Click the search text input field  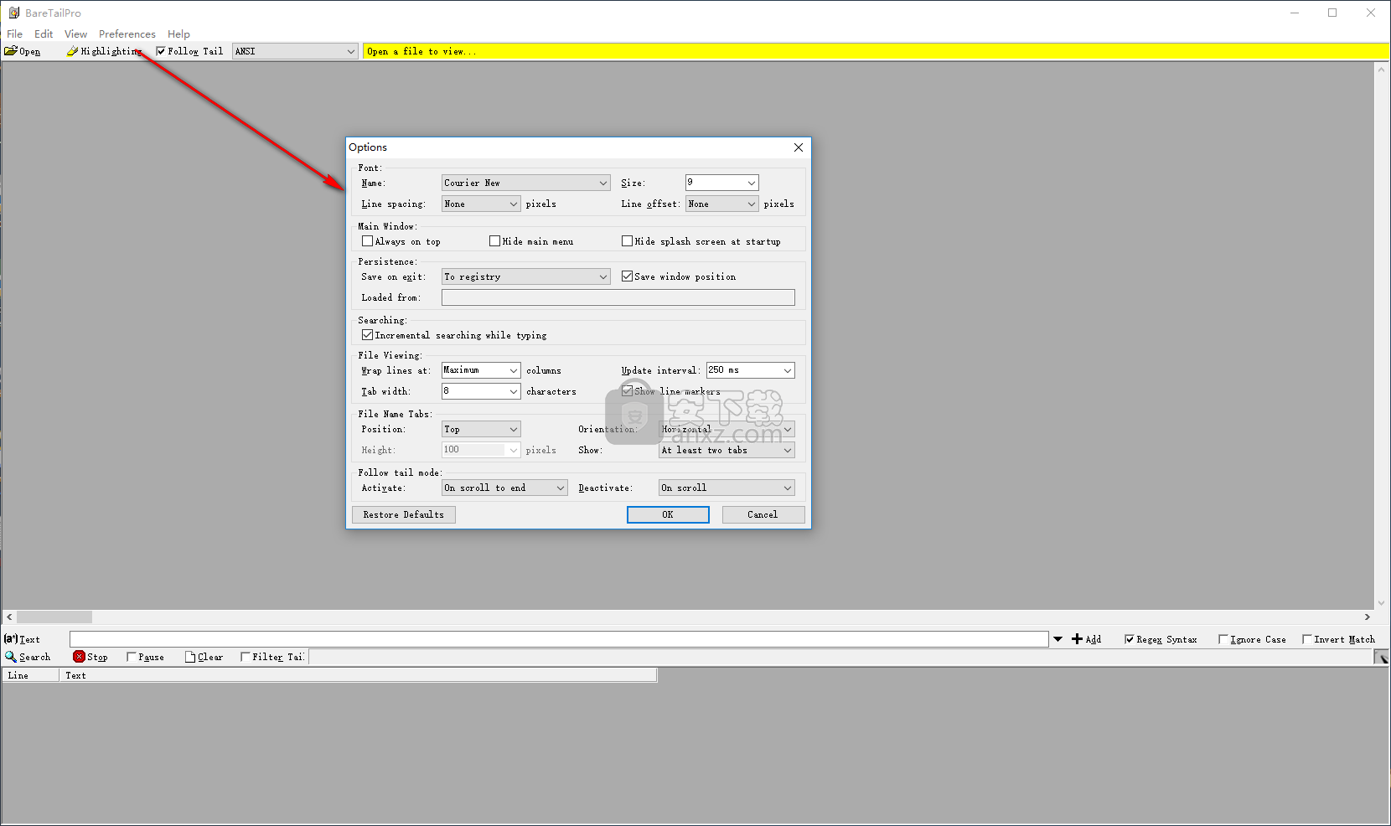(559, 639)
